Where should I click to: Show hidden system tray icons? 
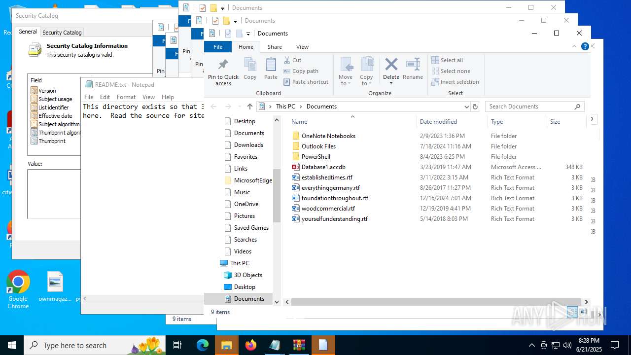pyautogui.click(x=531, y=345)
